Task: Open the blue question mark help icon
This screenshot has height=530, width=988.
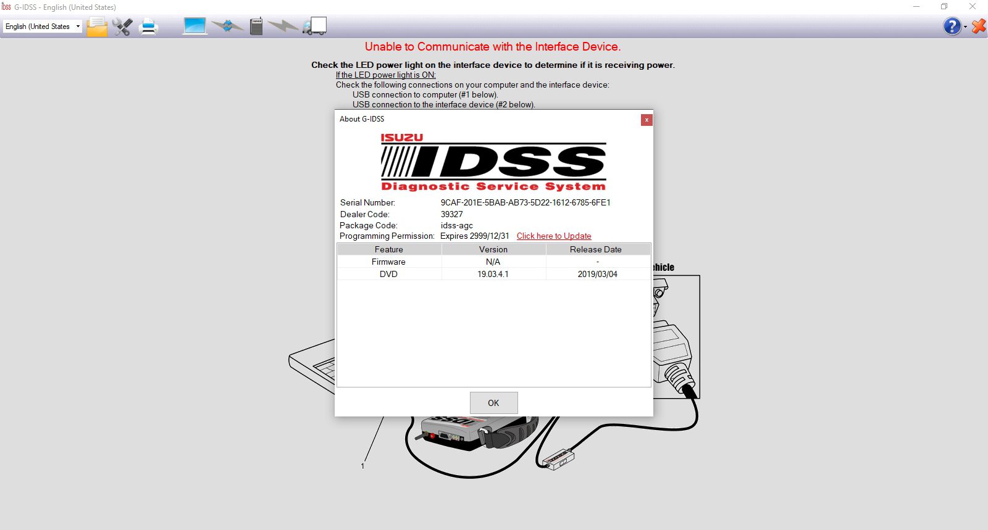Action: [x=952, y=26]
